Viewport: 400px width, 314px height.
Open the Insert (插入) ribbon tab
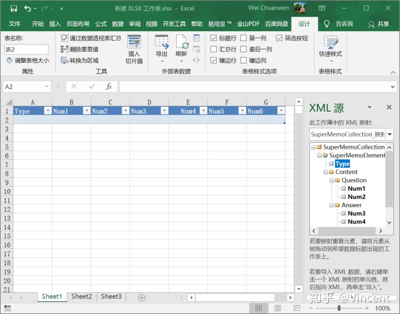click(x=55, y=24)
